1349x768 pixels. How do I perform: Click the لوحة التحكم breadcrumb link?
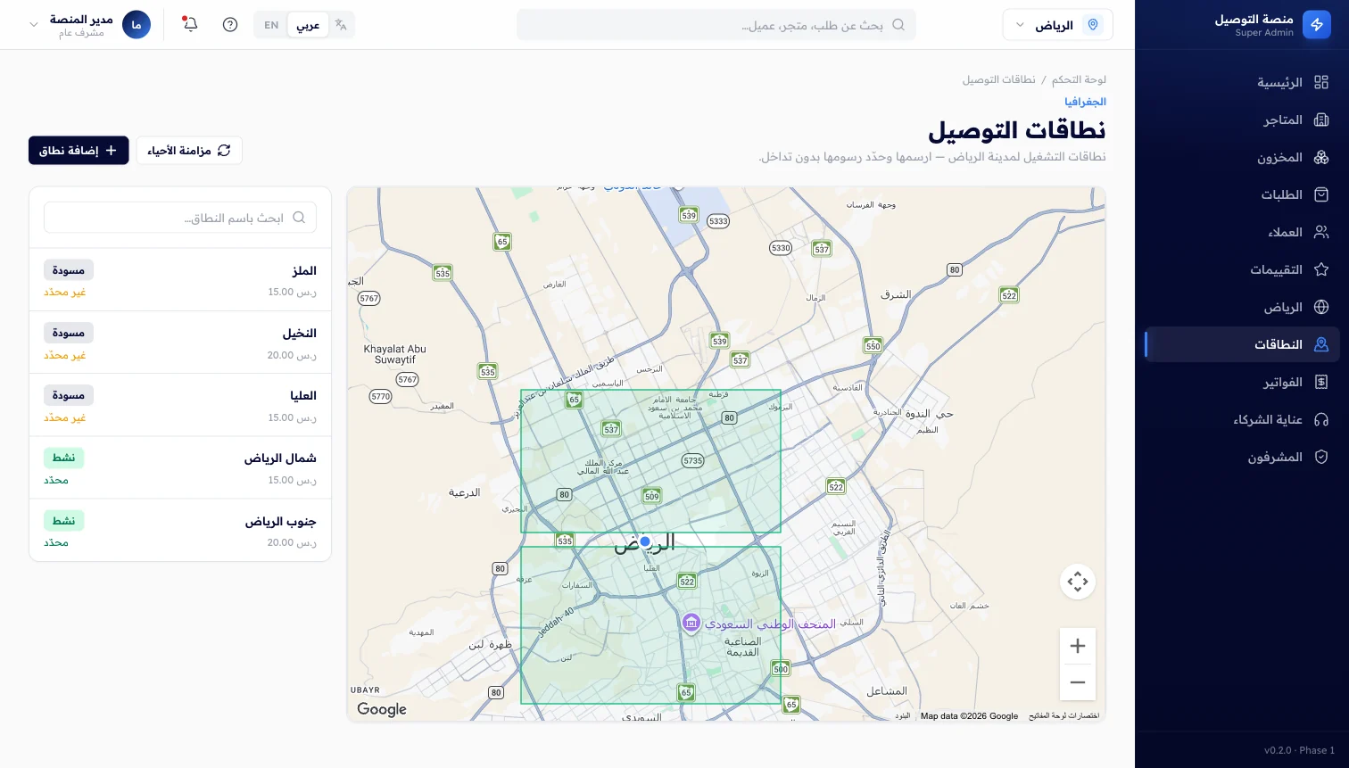1079,79
